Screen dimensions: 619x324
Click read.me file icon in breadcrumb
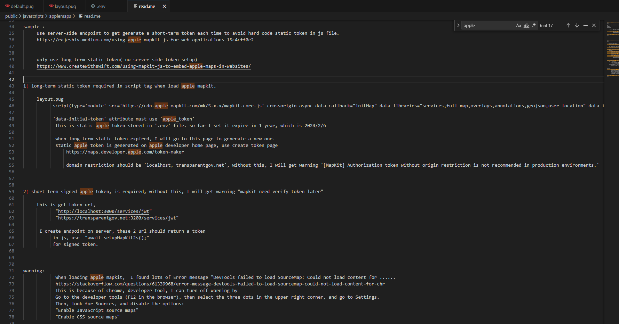(81, 16)
